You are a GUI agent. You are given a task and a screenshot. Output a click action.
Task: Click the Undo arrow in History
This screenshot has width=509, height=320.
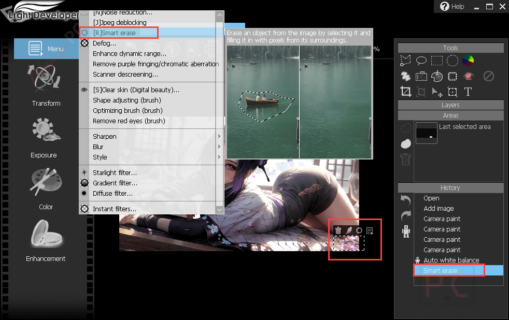(x=406, y=200)
